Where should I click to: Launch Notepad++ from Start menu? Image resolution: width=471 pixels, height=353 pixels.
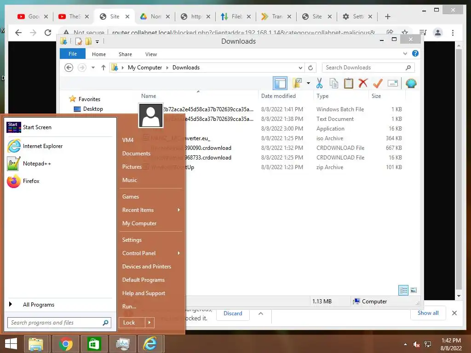click(60, 164)
